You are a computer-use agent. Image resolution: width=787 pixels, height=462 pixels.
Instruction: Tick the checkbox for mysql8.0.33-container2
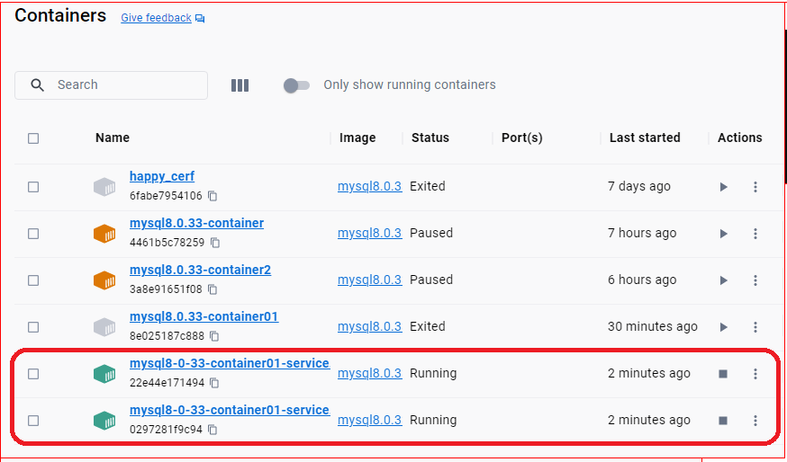[x=33, y=280]
